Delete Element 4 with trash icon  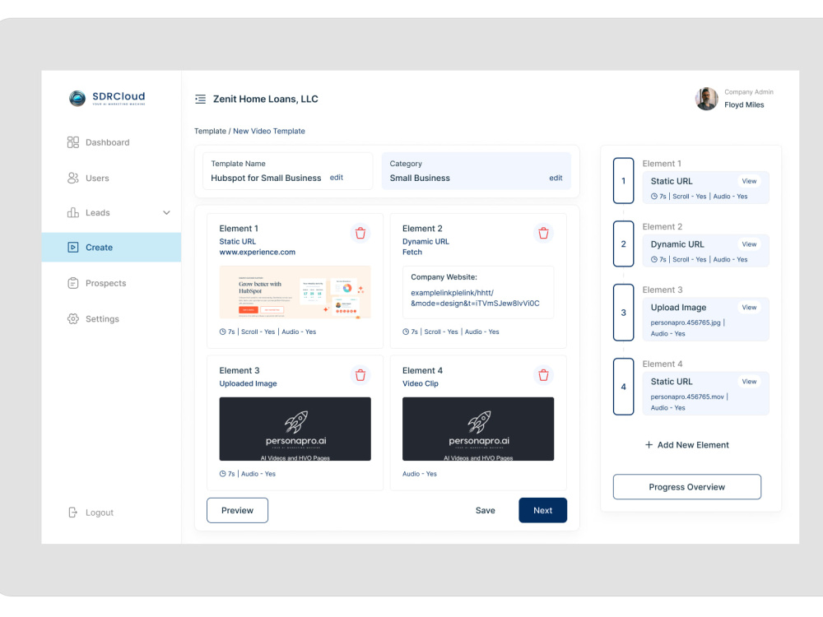pyautogui.click(x=543, y=376)
